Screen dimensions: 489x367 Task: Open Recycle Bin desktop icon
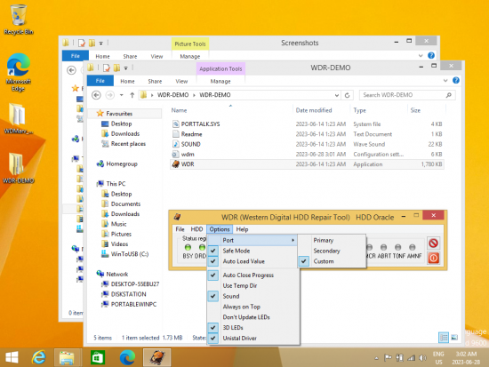pos(19,20)
